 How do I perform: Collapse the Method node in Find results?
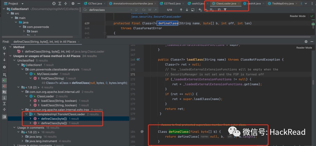11,47
